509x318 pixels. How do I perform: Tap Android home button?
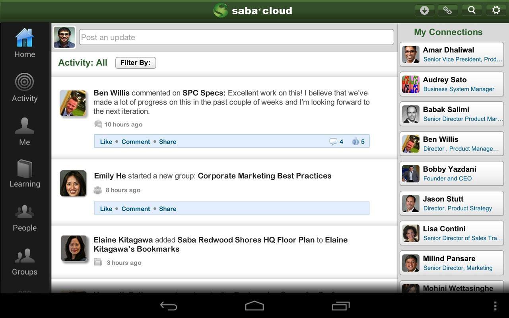point(254,306)
